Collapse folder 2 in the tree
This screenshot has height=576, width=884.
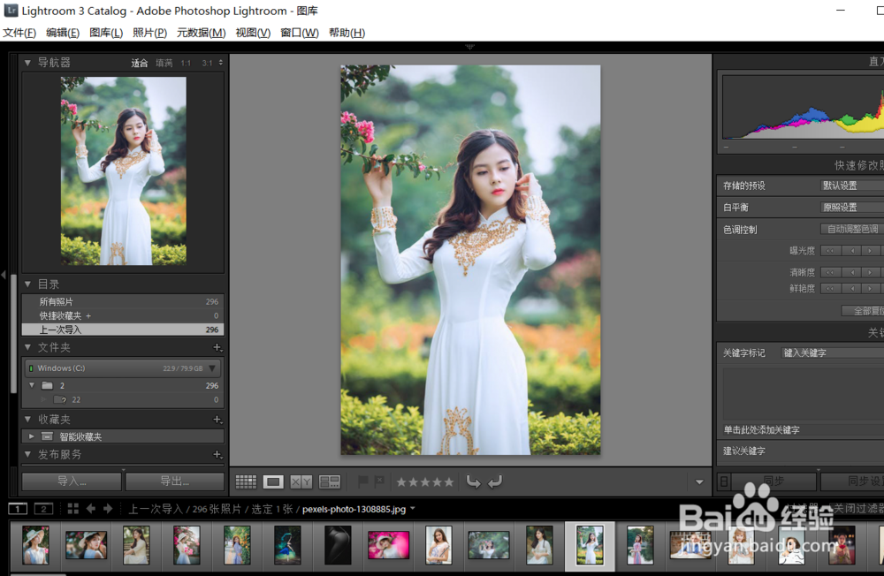pos(32,385)
